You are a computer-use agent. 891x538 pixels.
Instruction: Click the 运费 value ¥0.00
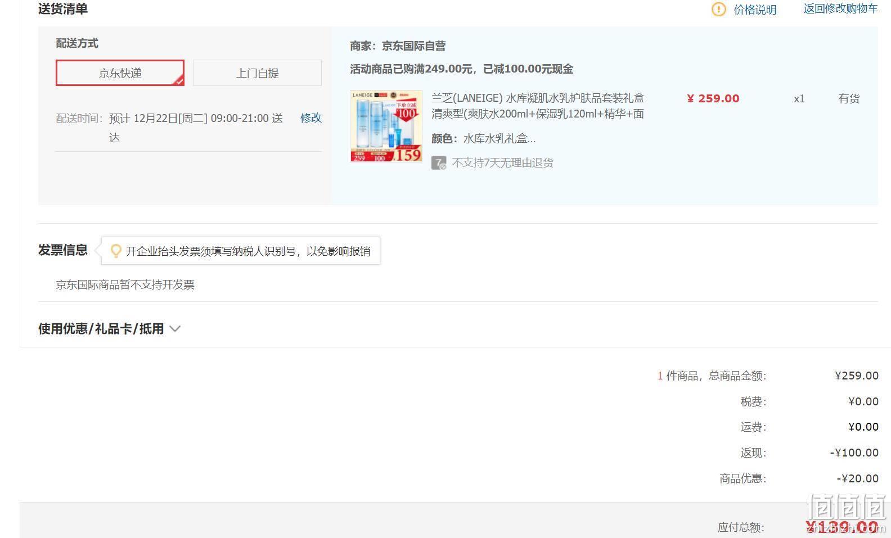[x=863, y=427]
